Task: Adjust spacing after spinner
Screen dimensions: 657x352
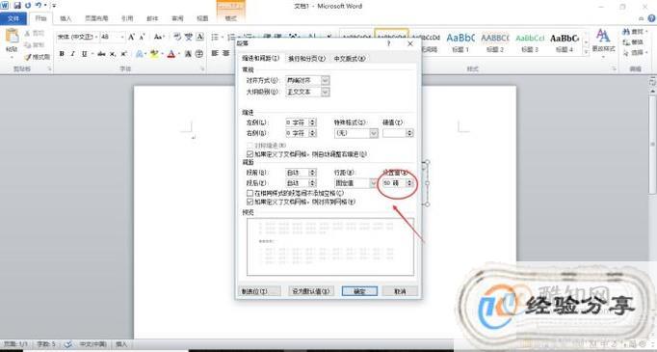Action: tap(312, 183)
